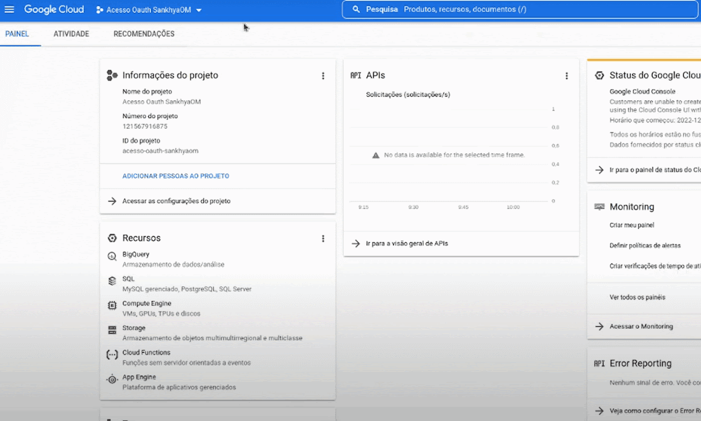Viewport: 701px width, 421px height.
Task: Open the BigQuery resource link
Action: [x=136, y=254]
